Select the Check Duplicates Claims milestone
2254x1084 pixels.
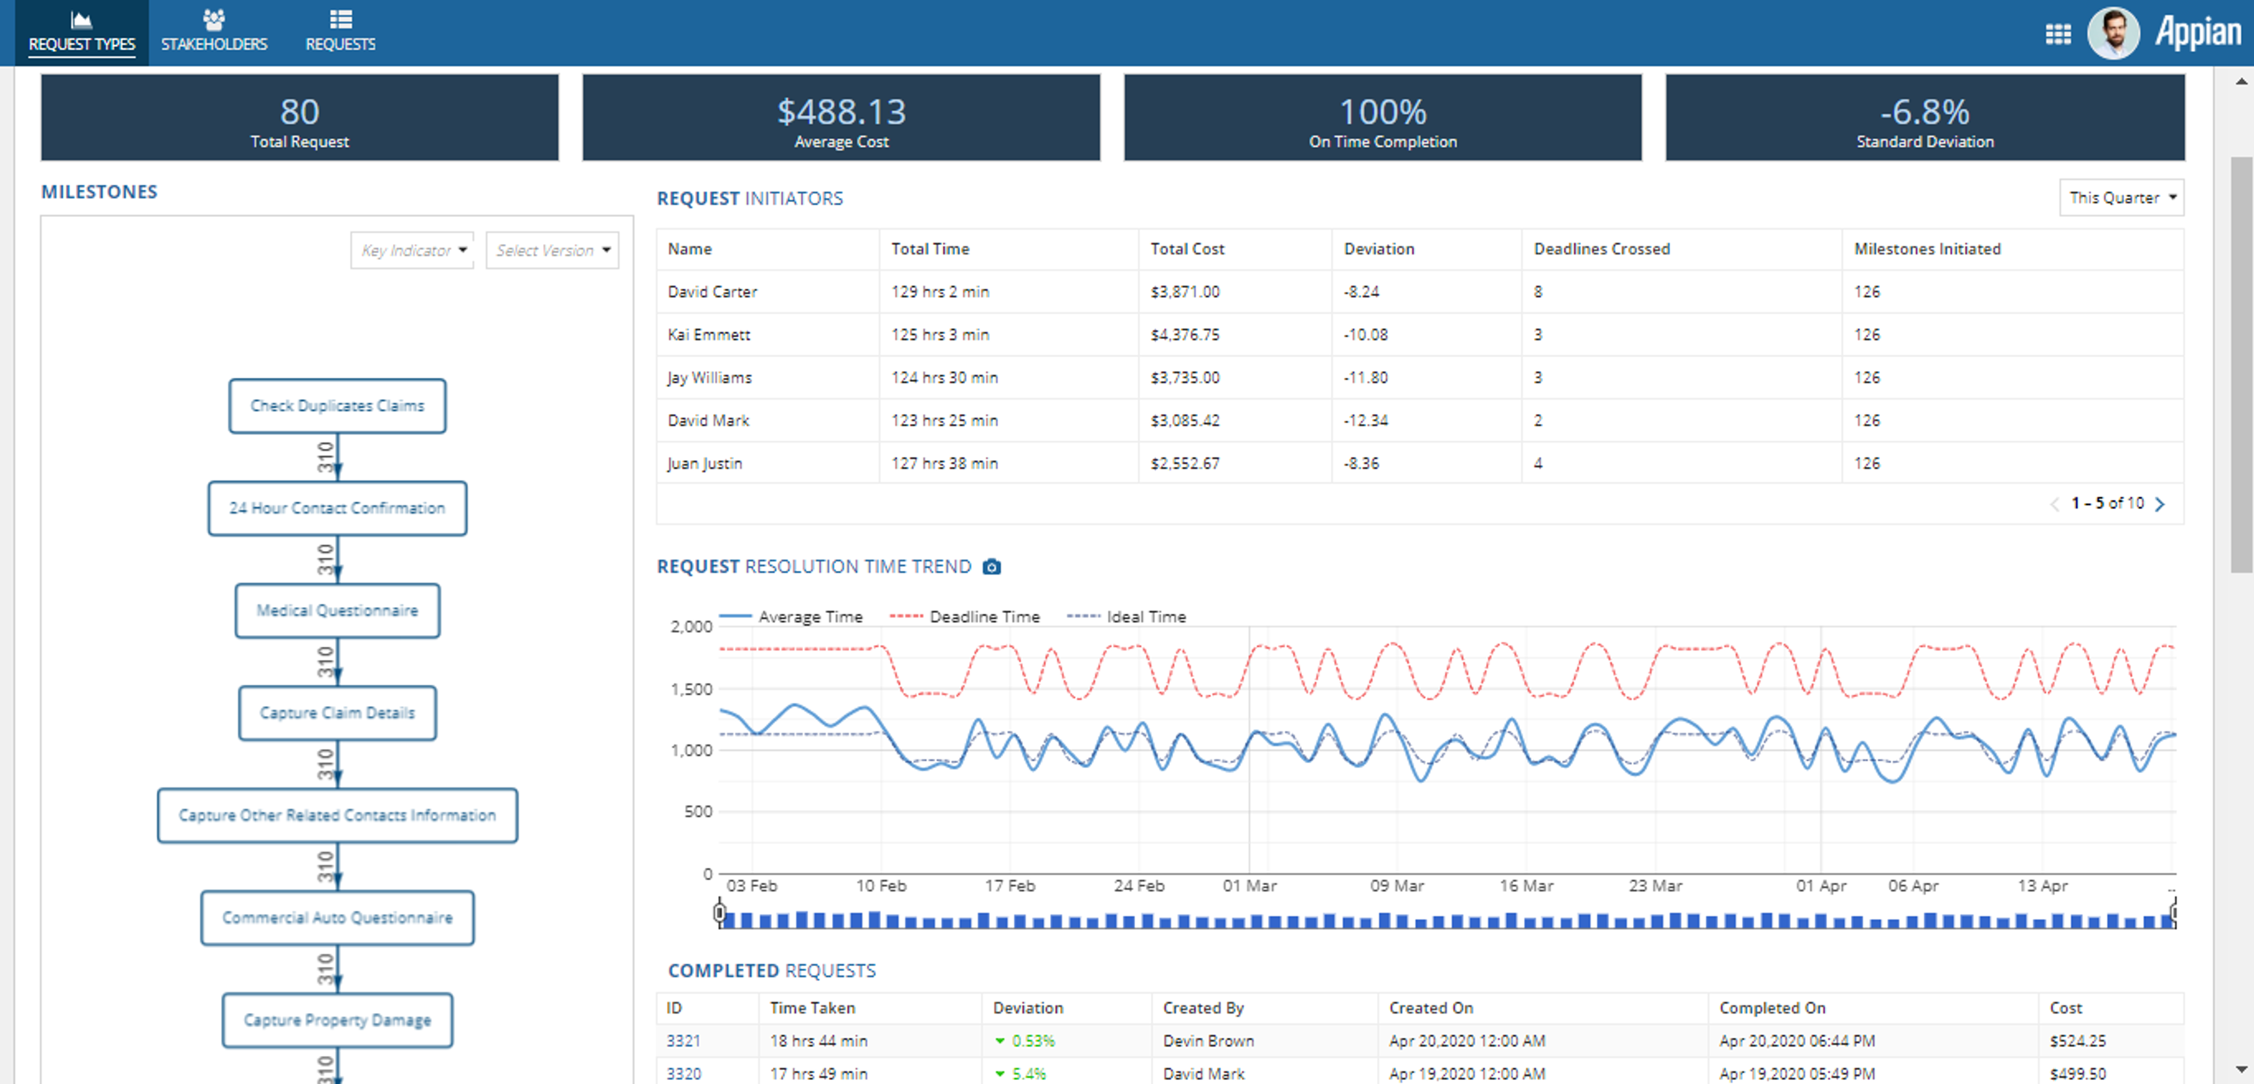pyautogui.click(x=337, y=406)
